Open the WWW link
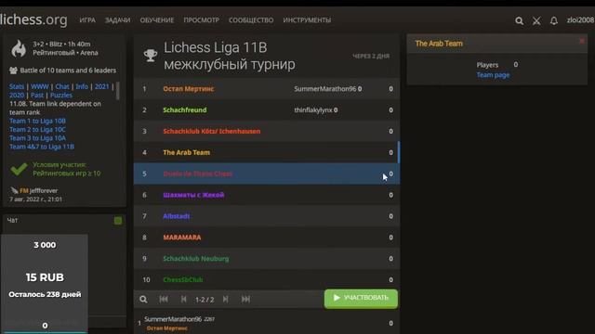 pos(39,86)
